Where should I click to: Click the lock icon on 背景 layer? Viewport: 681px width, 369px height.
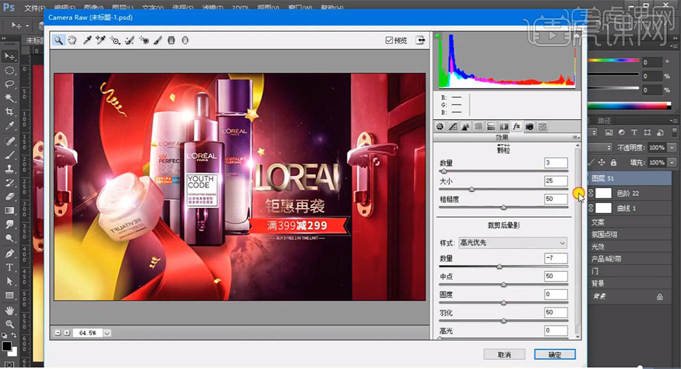660,297
